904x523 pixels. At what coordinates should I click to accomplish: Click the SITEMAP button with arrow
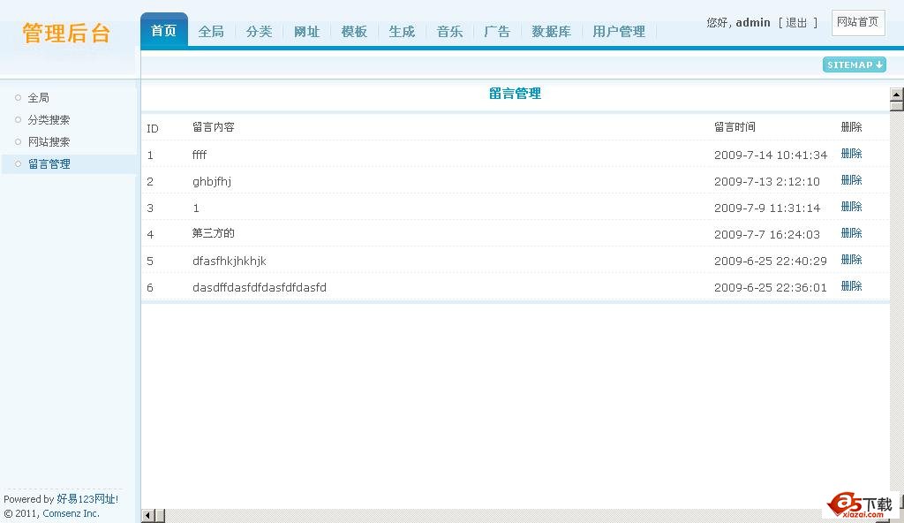click(854, 64)
